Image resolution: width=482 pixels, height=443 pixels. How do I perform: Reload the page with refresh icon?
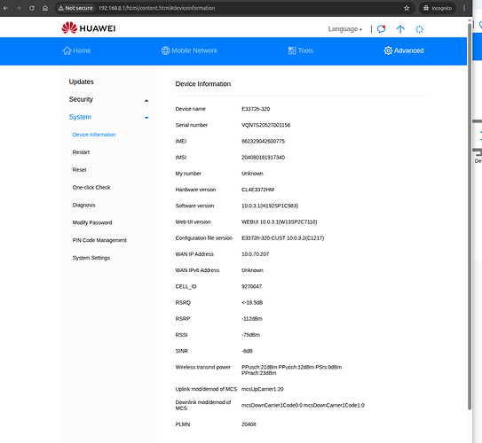(x=32, y=8)
